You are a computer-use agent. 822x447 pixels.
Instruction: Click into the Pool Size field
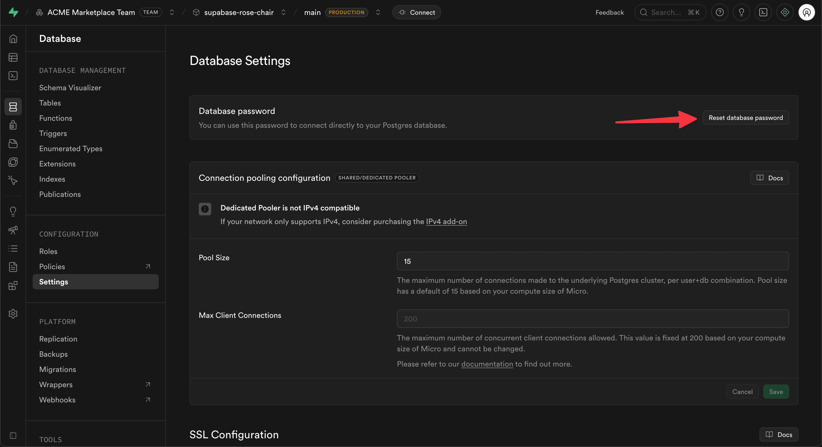(x=593, y=261)
